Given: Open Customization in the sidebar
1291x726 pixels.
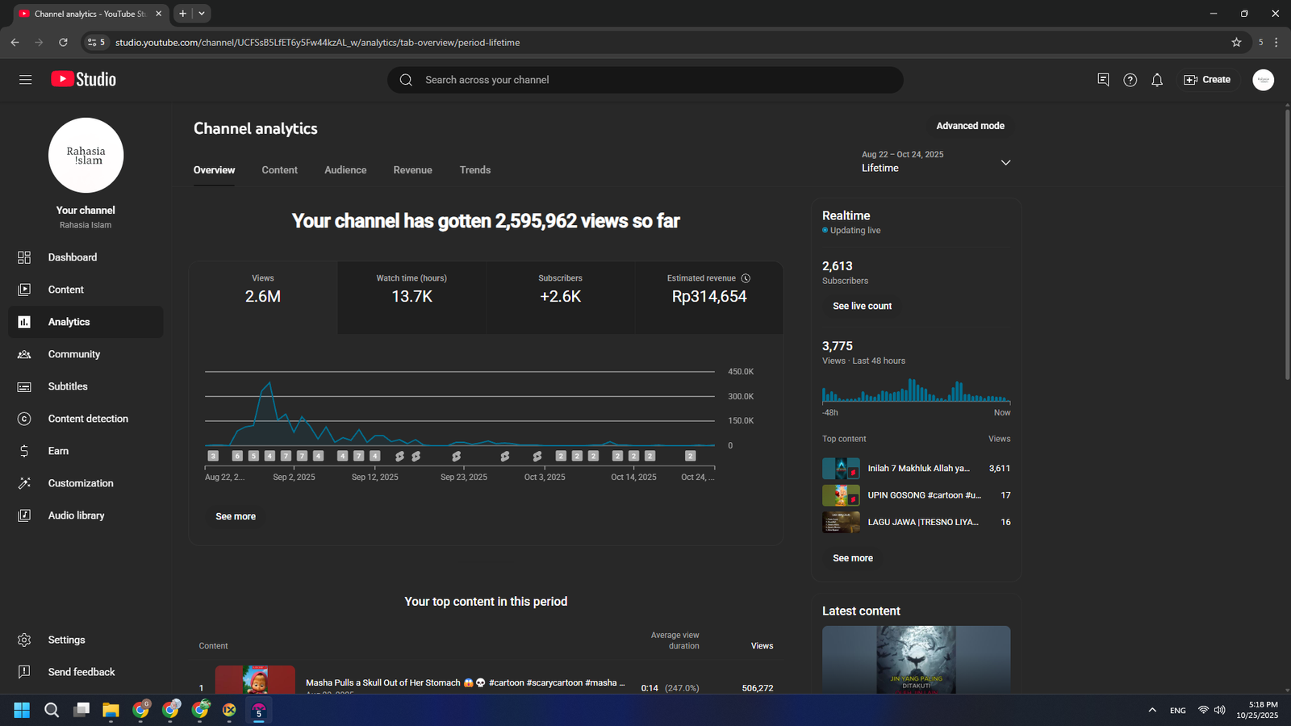Looking at the screenshot, I should coord(86,483).
